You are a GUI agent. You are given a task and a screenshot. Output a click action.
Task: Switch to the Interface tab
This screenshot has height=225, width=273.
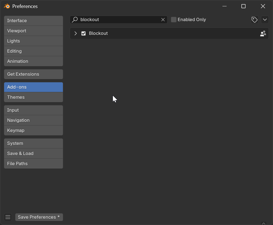pyautogui.click(x=34, y=21)
